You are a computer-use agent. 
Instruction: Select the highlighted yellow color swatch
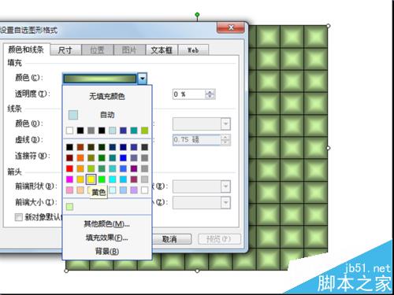point(91,179)
